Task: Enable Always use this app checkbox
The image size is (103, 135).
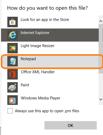Action: click(x=10, y=111)
